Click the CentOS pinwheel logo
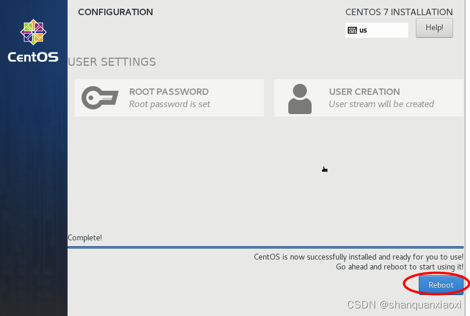The height and width of the screenshot is (316, 470). click(33, 32)
